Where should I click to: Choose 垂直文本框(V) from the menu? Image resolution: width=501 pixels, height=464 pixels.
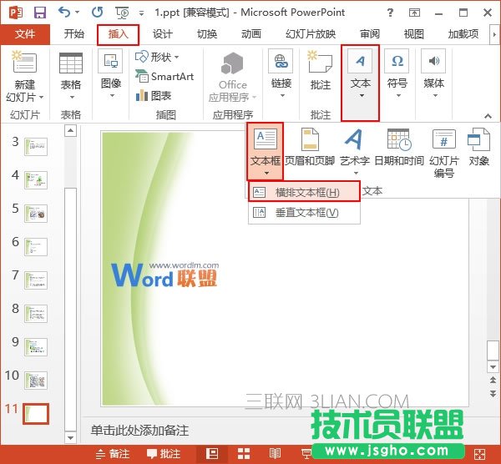(x=304, y=212)
